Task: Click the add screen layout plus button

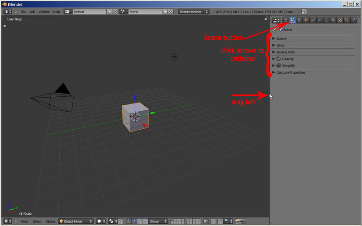Action: pos(110,11)
